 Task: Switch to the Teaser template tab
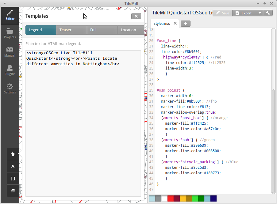71,30
